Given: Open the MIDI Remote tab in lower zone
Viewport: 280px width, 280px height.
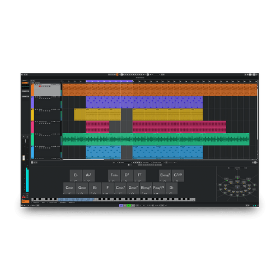Looking at the screenshot, I should tap(72, 203).
